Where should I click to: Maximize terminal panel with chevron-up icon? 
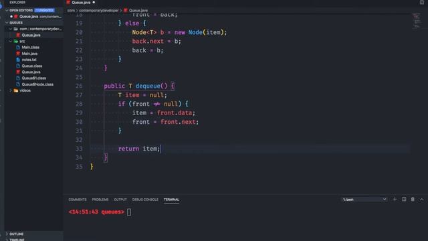[422, 199]
